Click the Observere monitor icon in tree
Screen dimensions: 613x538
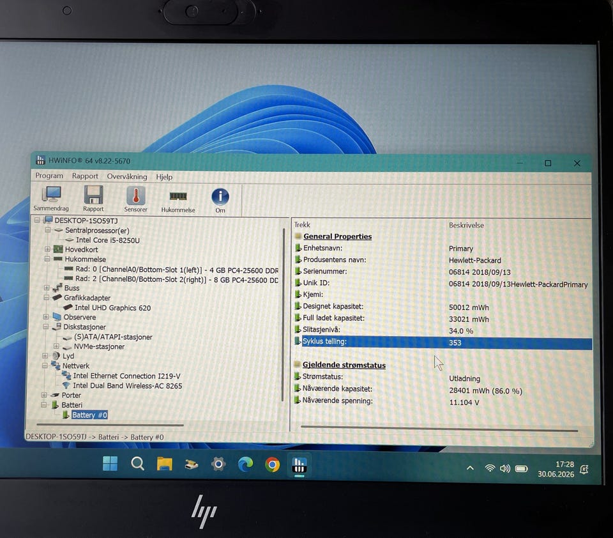57,317
